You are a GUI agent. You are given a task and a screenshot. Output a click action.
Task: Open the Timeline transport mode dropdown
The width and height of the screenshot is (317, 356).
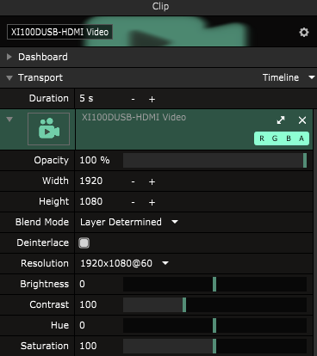coord(289,77)
